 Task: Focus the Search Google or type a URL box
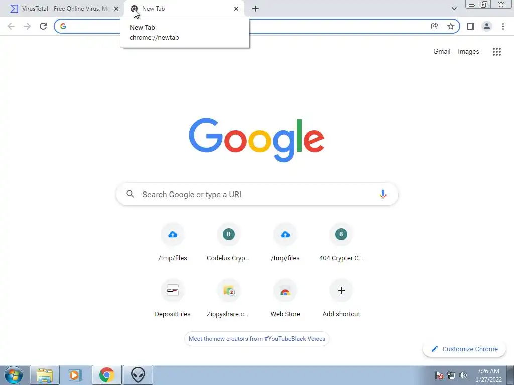coord(257,194)
